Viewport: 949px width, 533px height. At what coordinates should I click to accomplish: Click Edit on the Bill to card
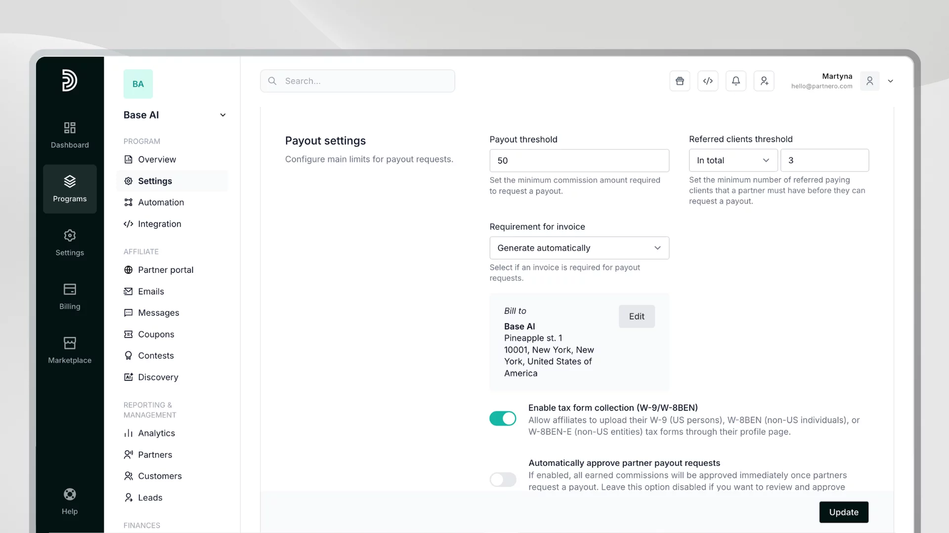coord(637,316)
